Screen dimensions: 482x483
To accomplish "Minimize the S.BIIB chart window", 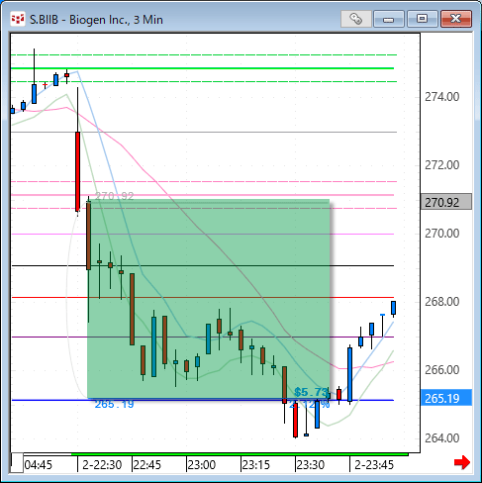I will [389, 19].
